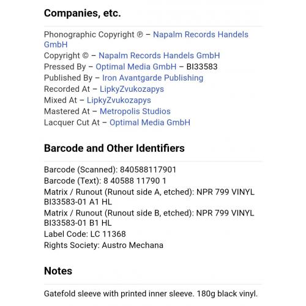Screen dimensions: 306x306
Task: Click the scanned barcode number 840588117901
Action: pyautogui.click(x=148, y=170)
